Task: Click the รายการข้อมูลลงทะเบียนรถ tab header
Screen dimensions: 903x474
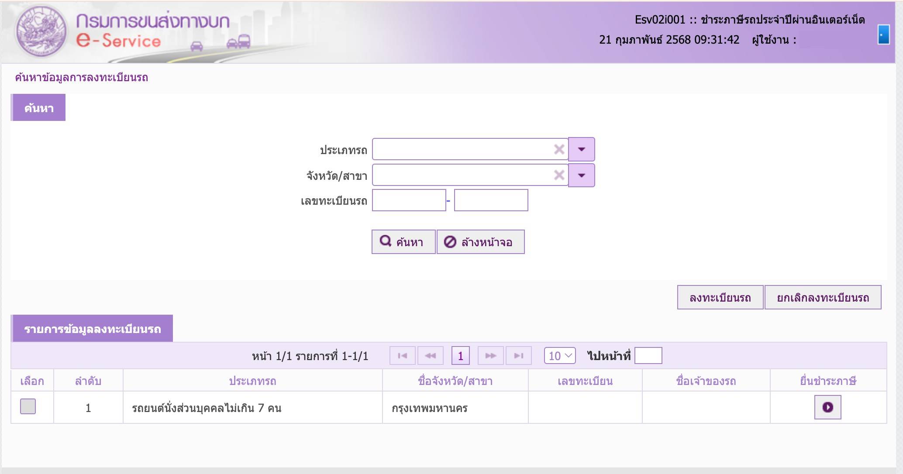Action: pos(92,329)
